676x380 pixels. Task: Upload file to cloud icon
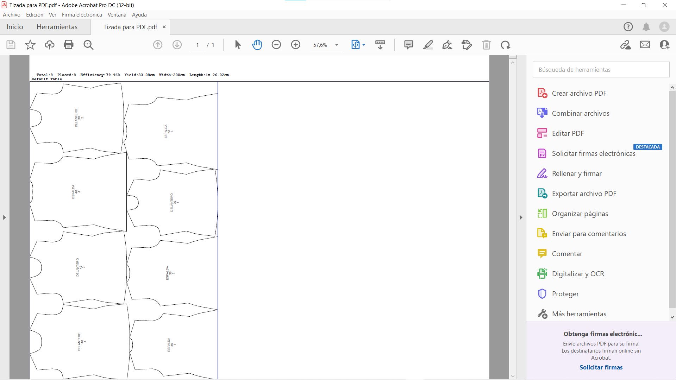[49, 45]
